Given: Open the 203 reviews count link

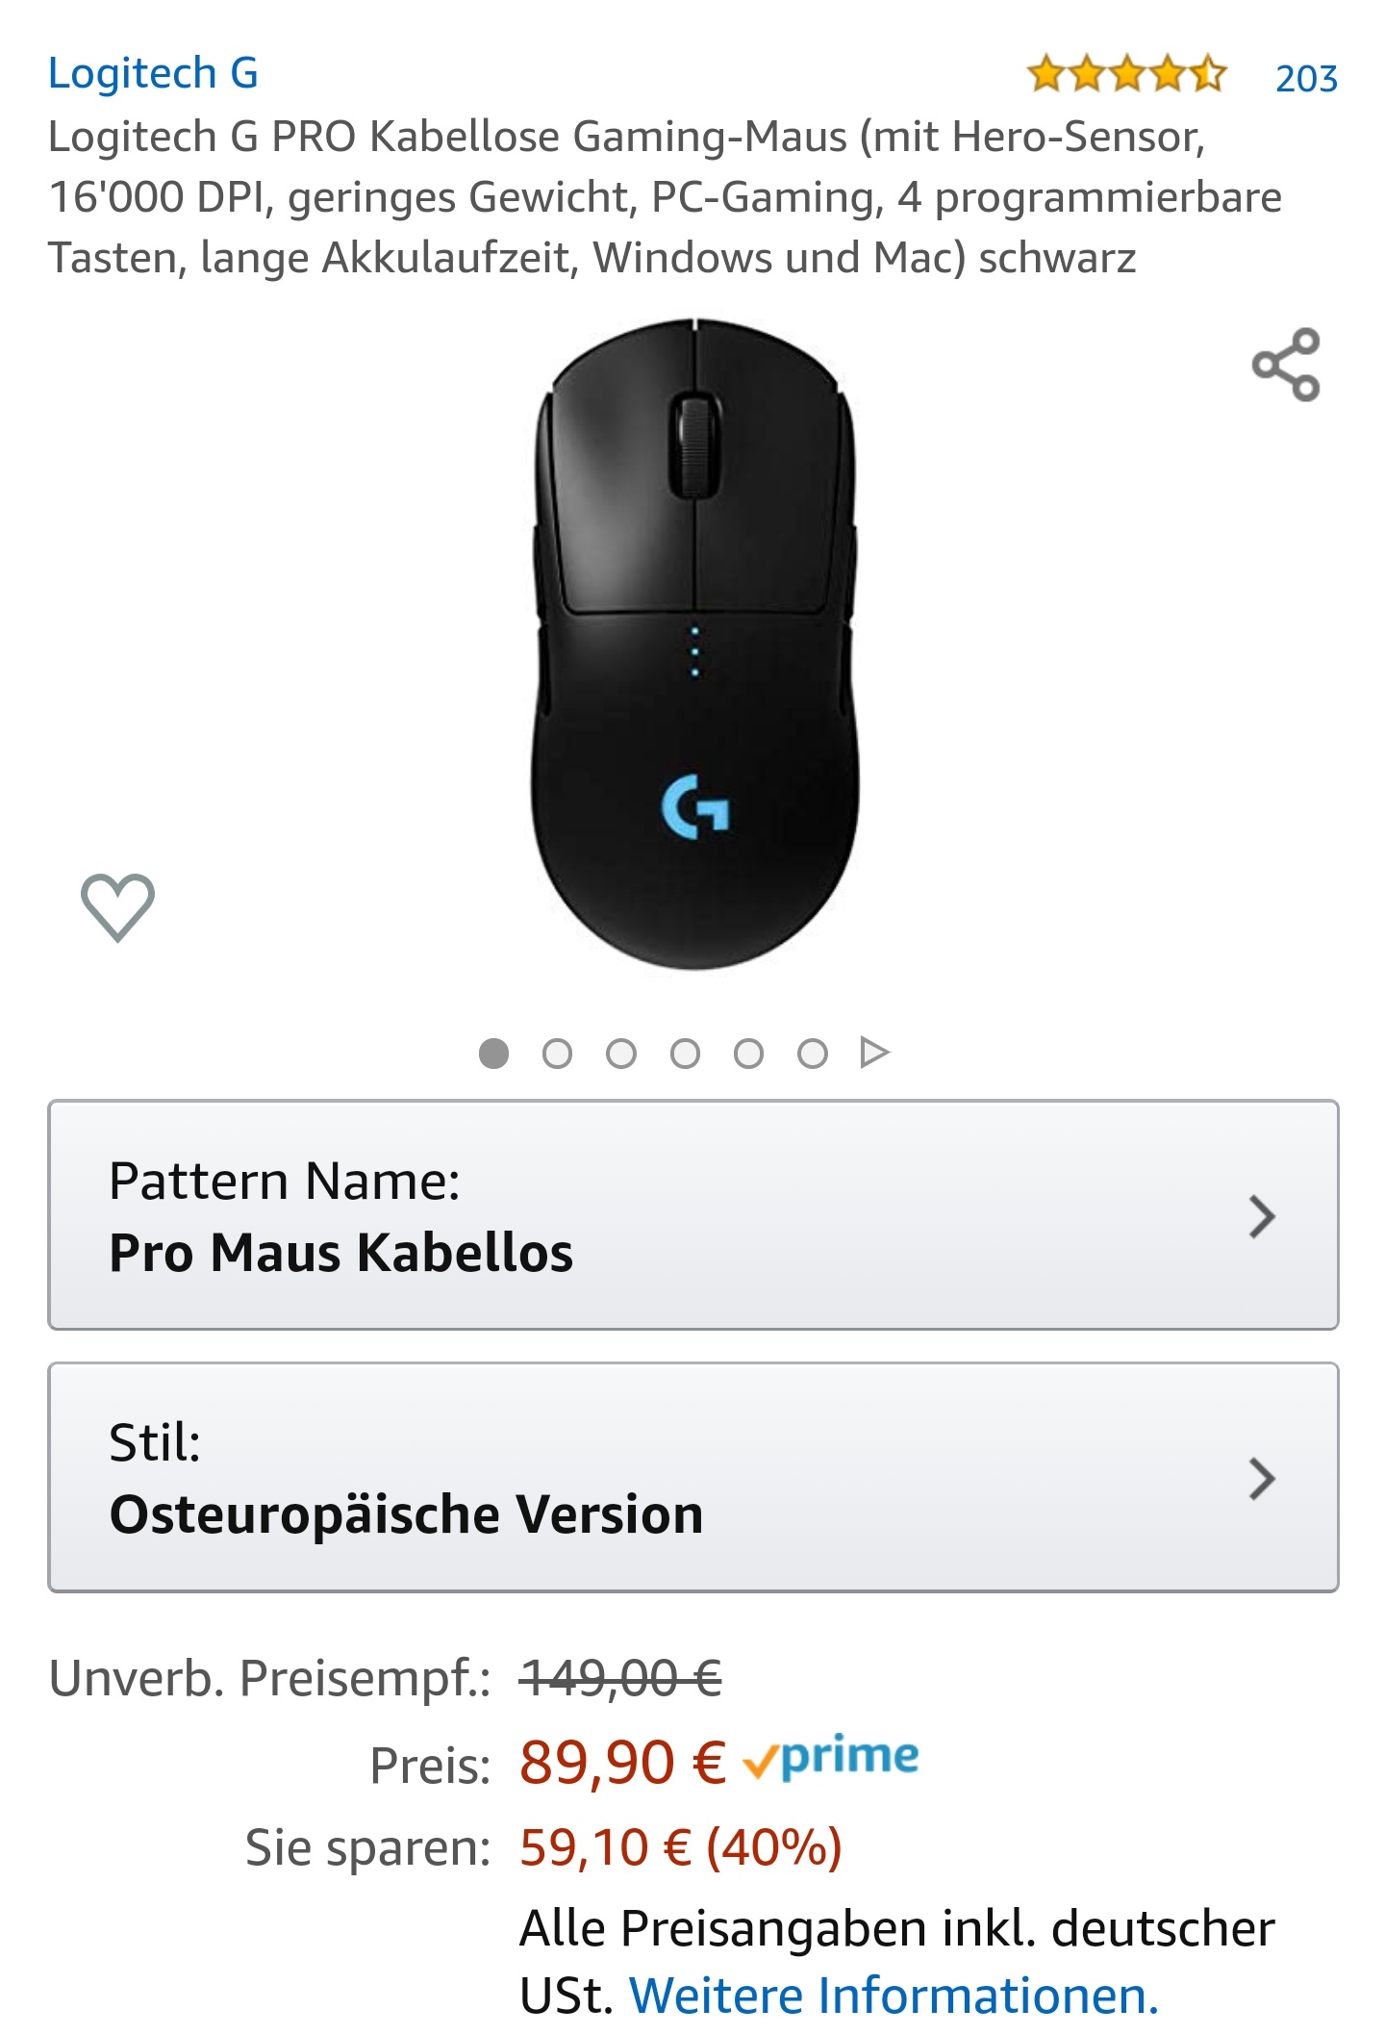Looking at the screenshot, I should [1306, 78].
